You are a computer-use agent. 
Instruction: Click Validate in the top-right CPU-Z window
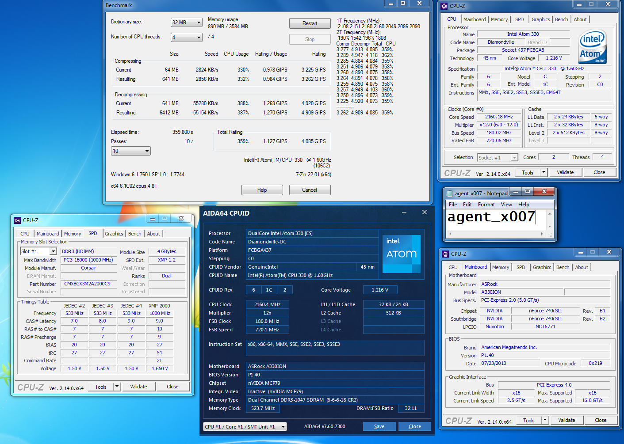point(565,172)
